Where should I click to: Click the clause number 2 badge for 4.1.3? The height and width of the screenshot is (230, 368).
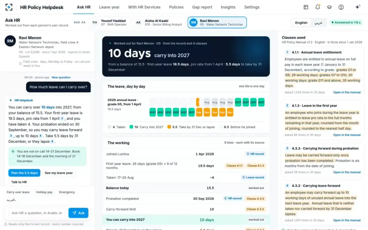[287, 105]
